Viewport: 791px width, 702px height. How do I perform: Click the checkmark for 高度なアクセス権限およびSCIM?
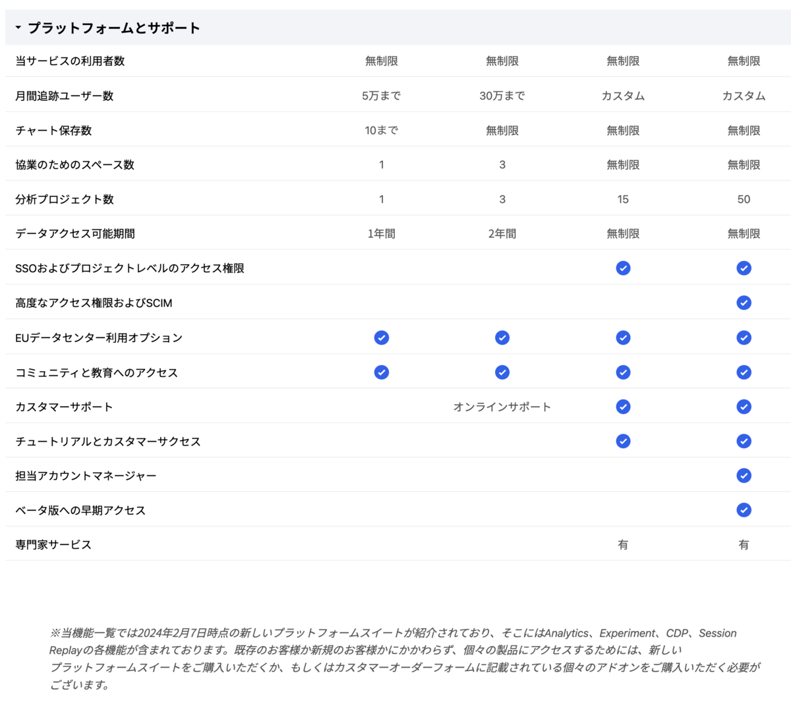(744, 303)
